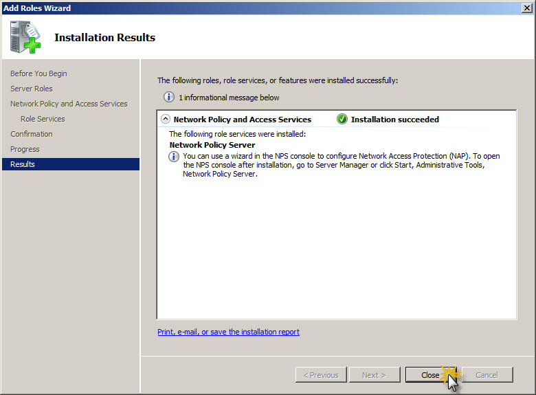Screen dimensions: 536x395
Task: Click the green Installation succeeded check icon
Action: coord(342,119)
